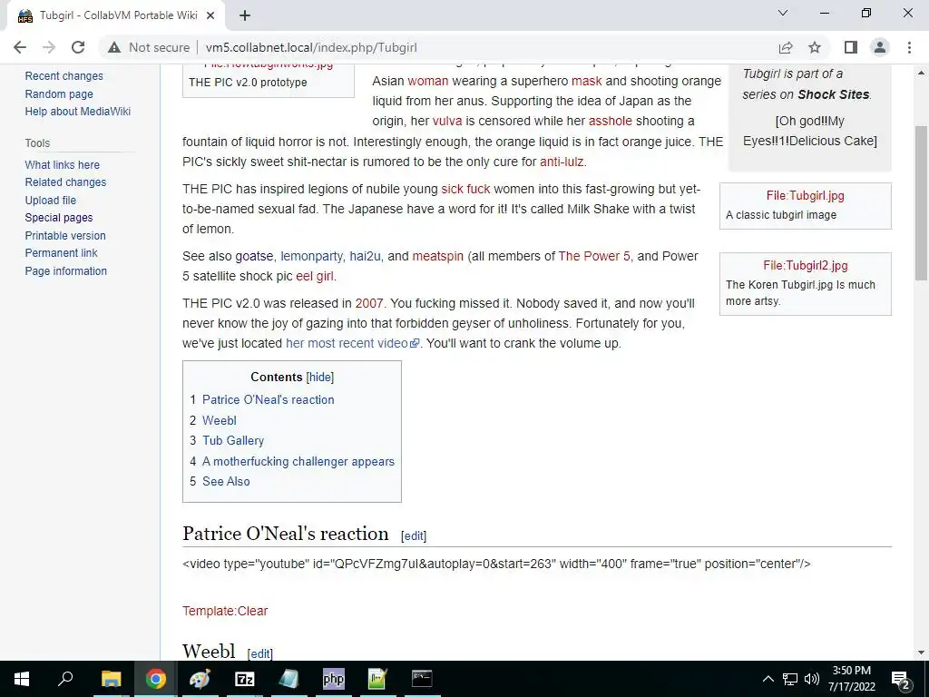
Task: Open File Explorer from taskbar
Action: point(111,679)
